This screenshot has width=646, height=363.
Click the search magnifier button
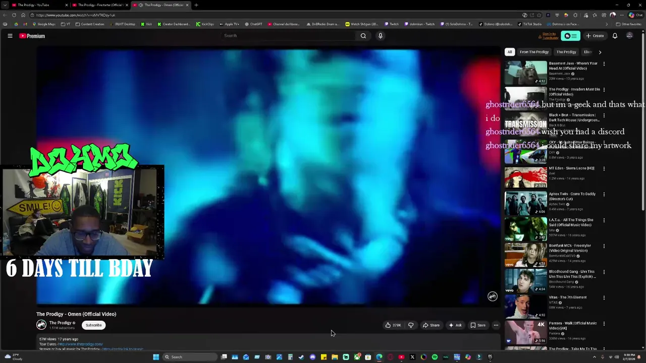pos(363,36)
